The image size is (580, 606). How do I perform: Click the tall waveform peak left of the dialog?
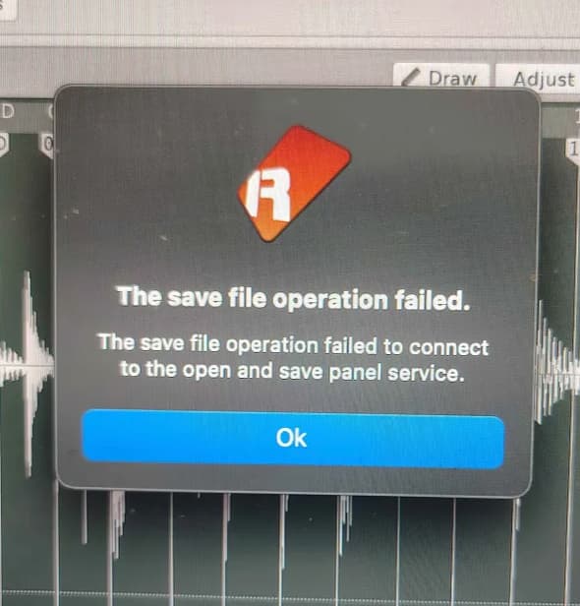(28, 373)
